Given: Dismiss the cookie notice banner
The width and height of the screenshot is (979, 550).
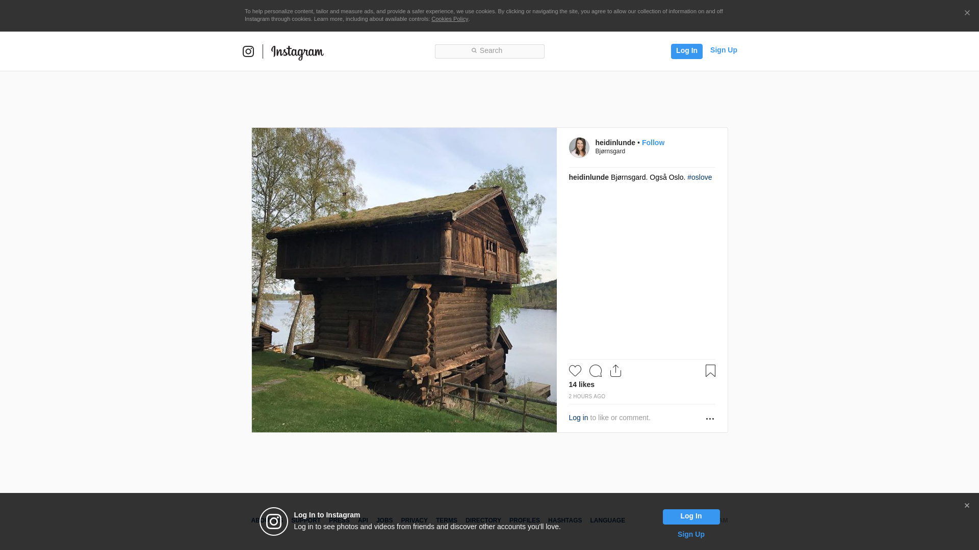Looking at the screenshot, I should coord(967,13).
